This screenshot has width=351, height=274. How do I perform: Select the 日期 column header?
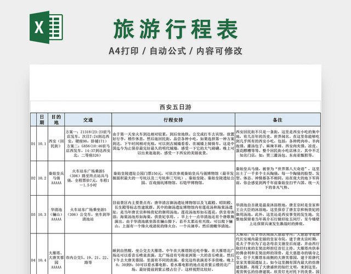[42, 119]
